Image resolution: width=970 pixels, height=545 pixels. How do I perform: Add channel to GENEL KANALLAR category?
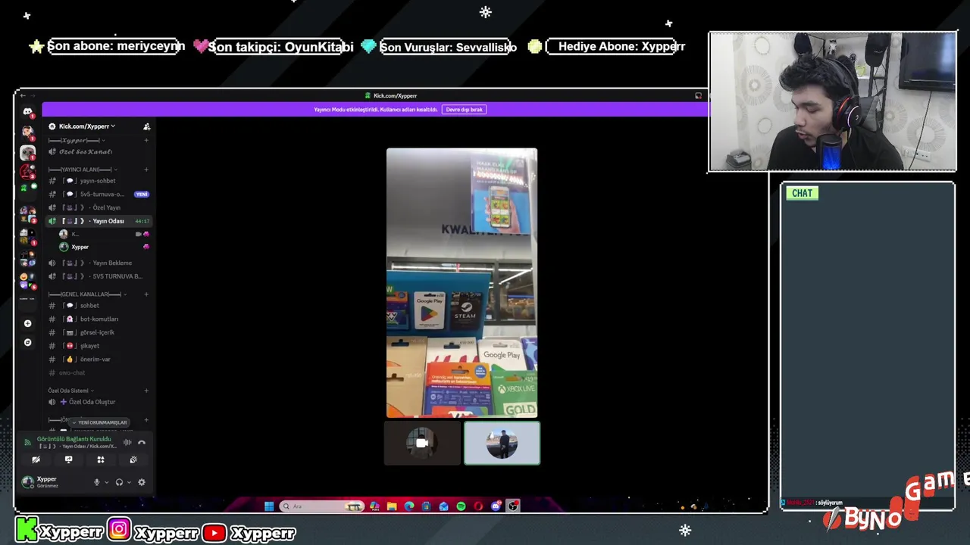point(146,294)
